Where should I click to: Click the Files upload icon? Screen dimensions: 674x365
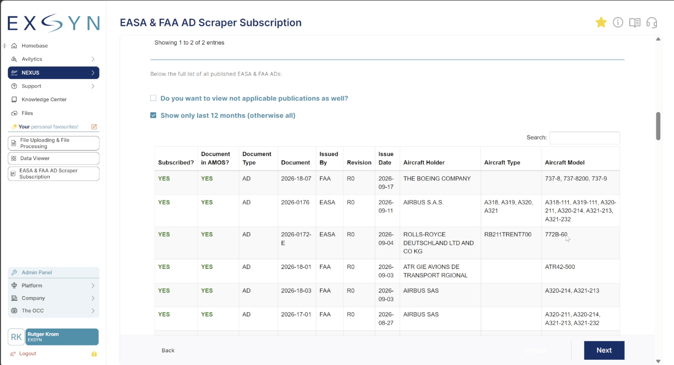[x=14, y=113]
